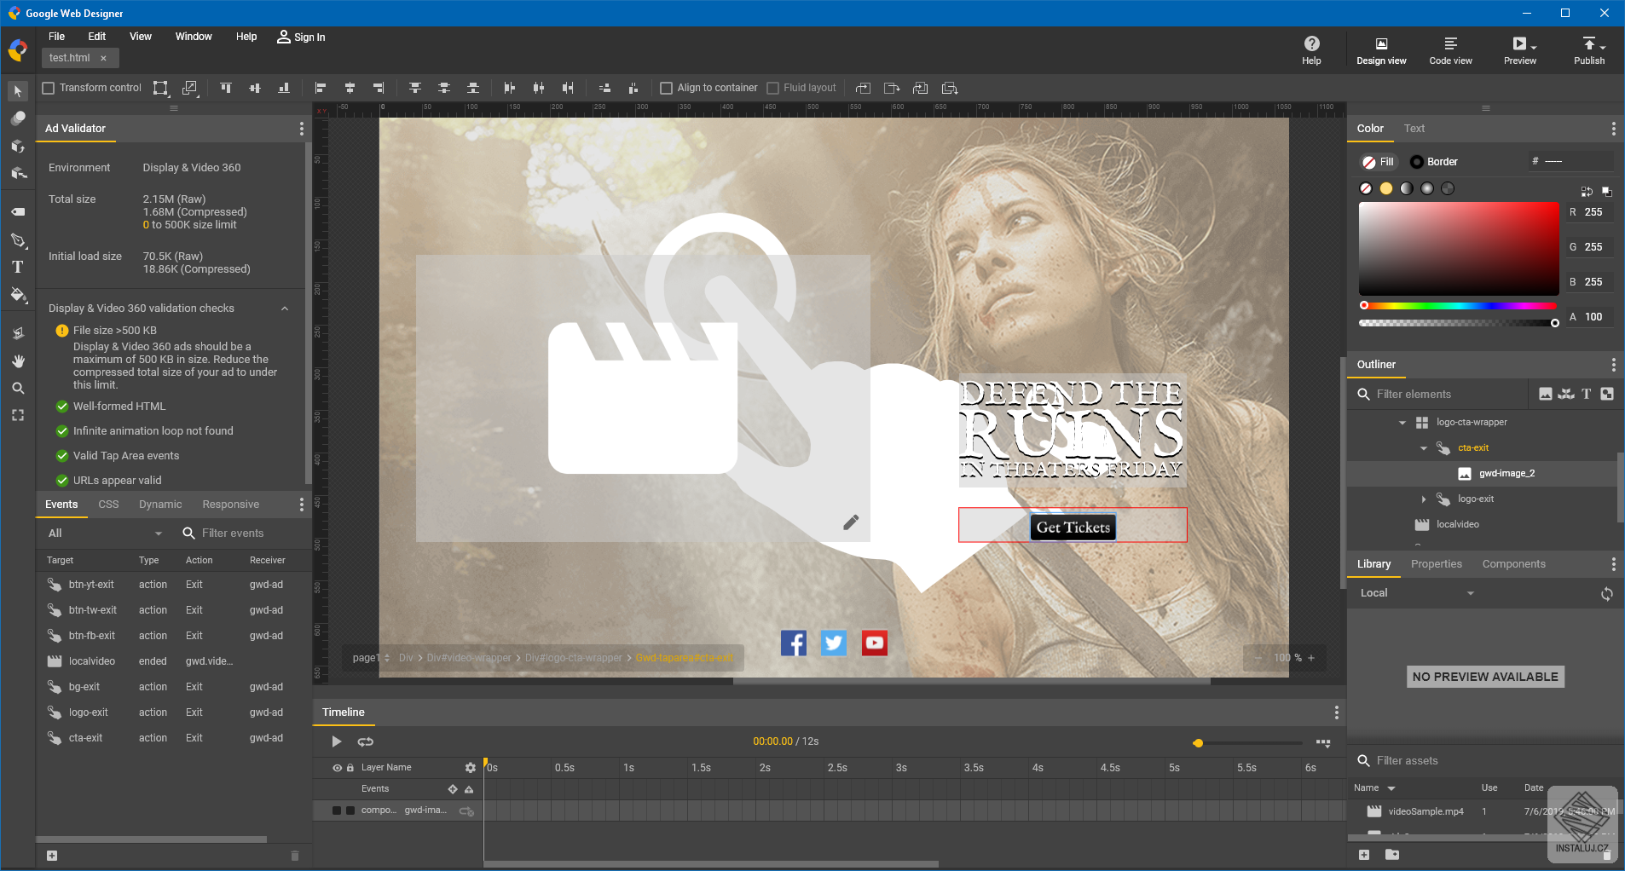Choose the Pen tool
Screen dimensions: 1625x871
coord(18,241)
